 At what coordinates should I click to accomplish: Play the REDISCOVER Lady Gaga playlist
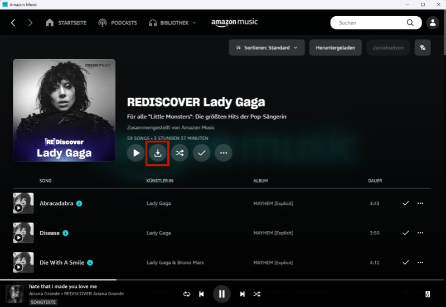tap(136, 153)
